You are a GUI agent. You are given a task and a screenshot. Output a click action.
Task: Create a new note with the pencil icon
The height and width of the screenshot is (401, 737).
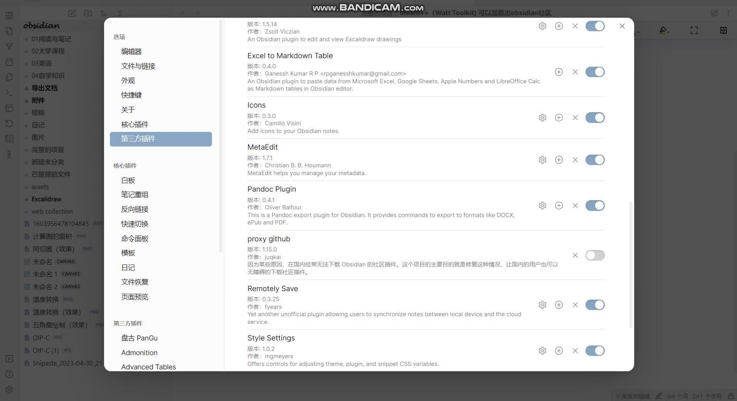click(72, 13)
